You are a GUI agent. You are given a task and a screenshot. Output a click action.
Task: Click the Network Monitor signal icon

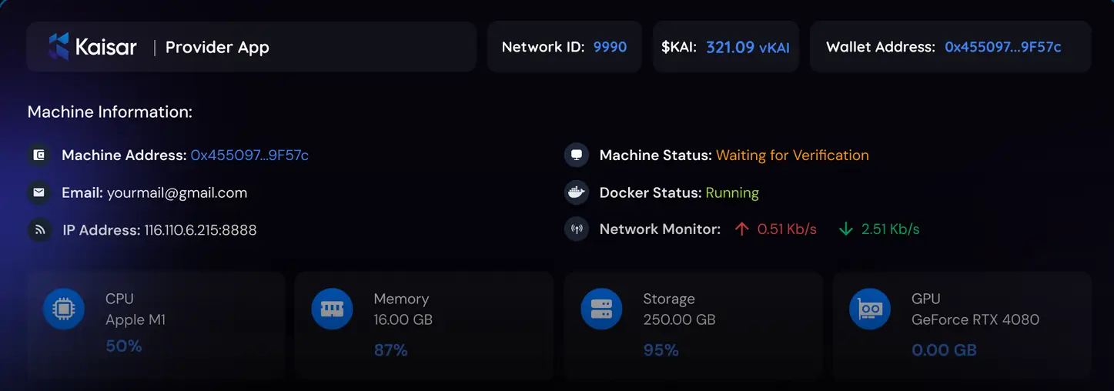tap(576, 229)
